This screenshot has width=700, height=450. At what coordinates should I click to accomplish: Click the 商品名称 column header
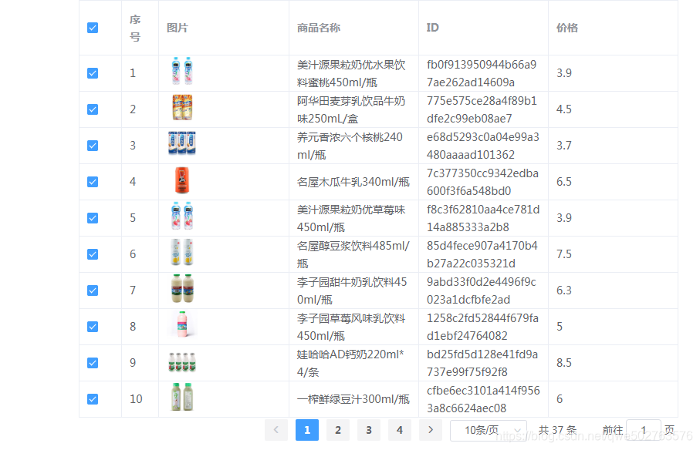[x=319, y=28]
